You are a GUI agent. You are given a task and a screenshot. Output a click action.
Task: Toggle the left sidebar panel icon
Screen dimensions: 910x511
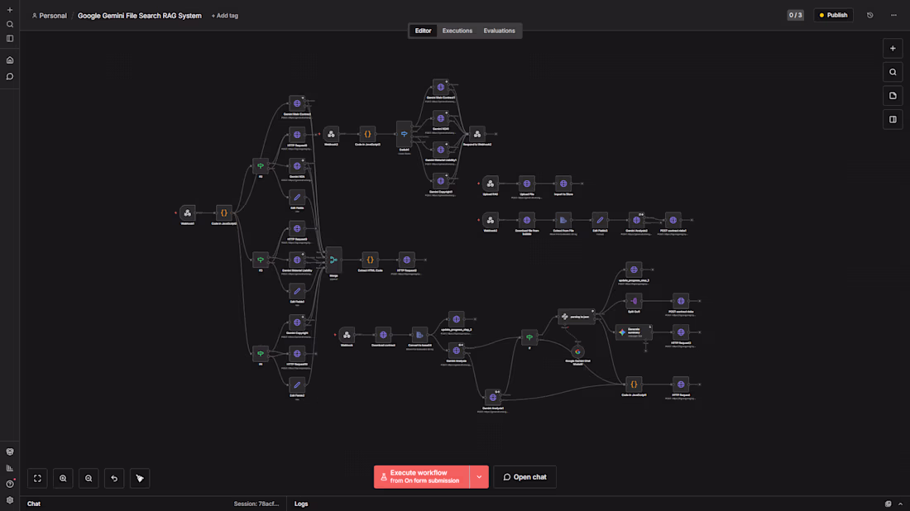coord(10,38)
